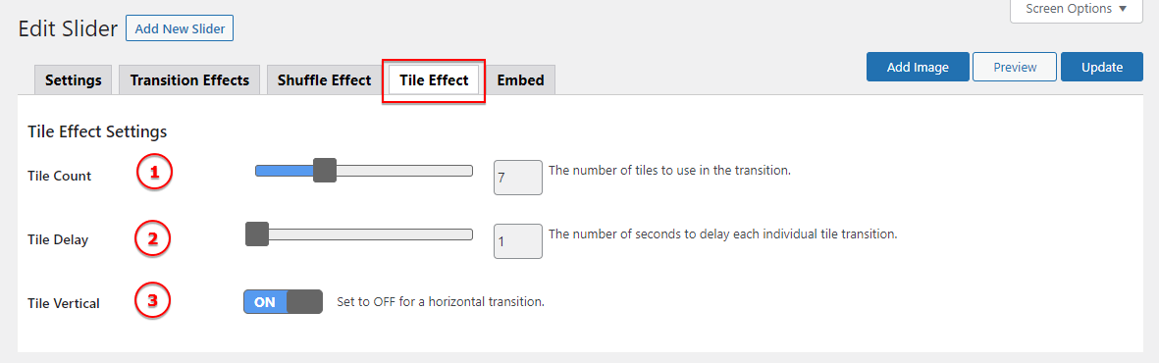Screen dimensions: 1159x363
Task: Click the Add New Slider button
Action: click(180, 28)
